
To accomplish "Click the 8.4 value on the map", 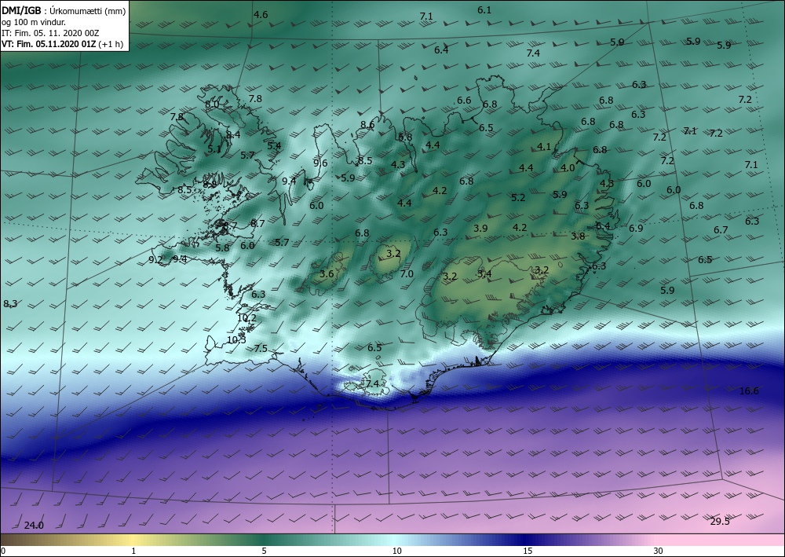I will click(x=233, y=134).
